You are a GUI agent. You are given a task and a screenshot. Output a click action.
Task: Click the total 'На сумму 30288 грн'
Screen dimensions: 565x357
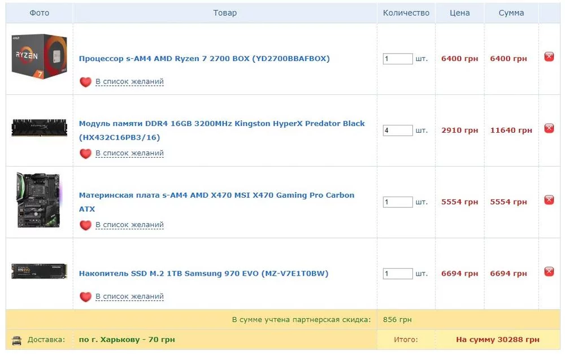(498, 339)
